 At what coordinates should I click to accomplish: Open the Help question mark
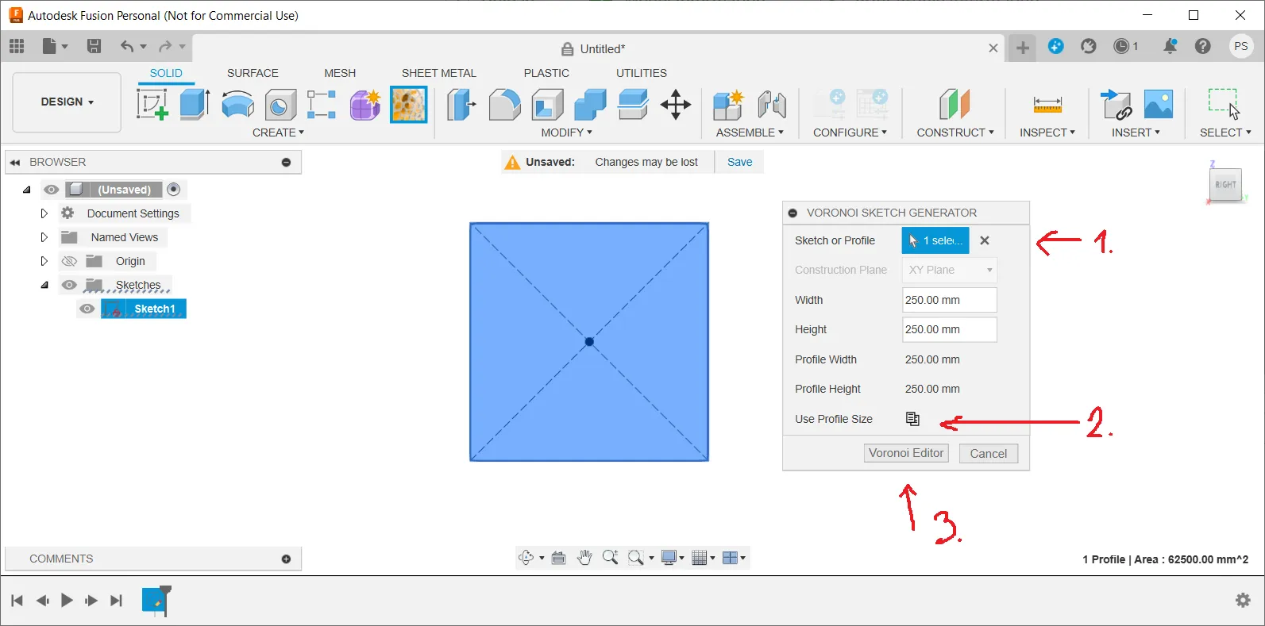coord(1203,46)
